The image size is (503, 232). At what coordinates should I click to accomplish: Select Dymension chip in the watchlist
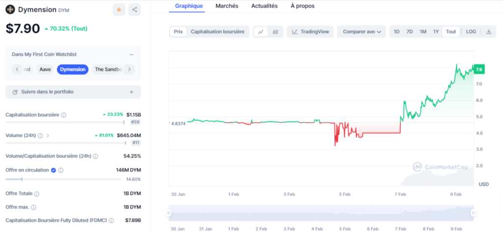pos(73,69)
